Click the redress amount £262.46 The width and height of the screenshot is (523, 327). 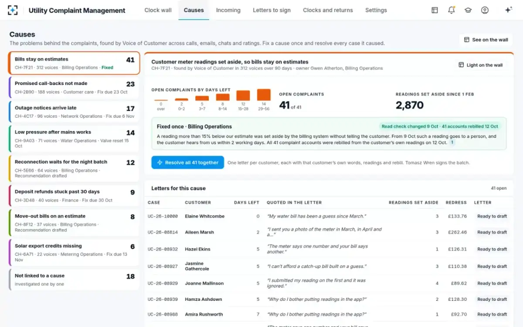point(457,232)
